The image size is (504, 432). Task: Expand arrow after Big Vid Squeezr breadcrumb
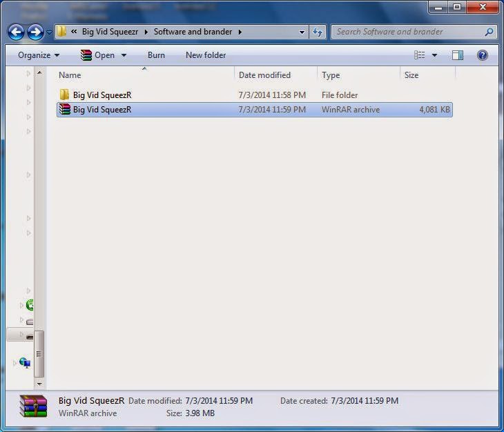click(x=146, y=32)
